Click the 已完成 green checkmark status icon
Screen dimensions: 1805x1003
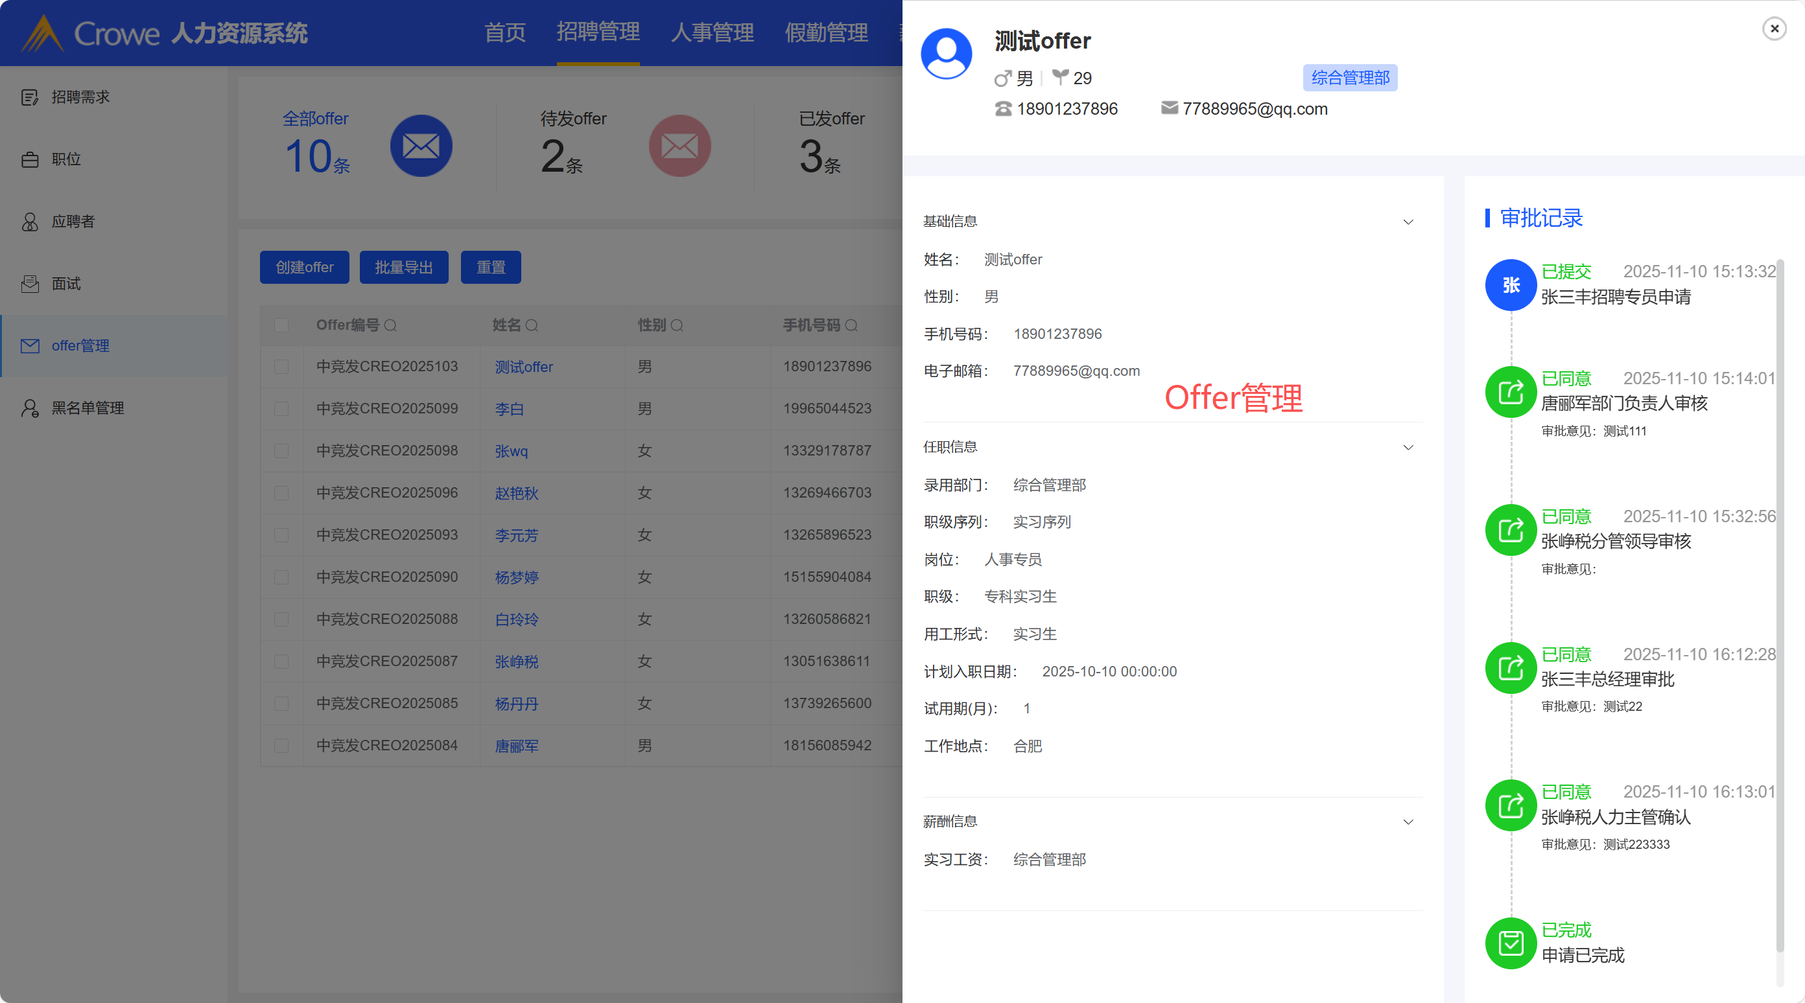pyautogui.click(x=1511, y=943)
